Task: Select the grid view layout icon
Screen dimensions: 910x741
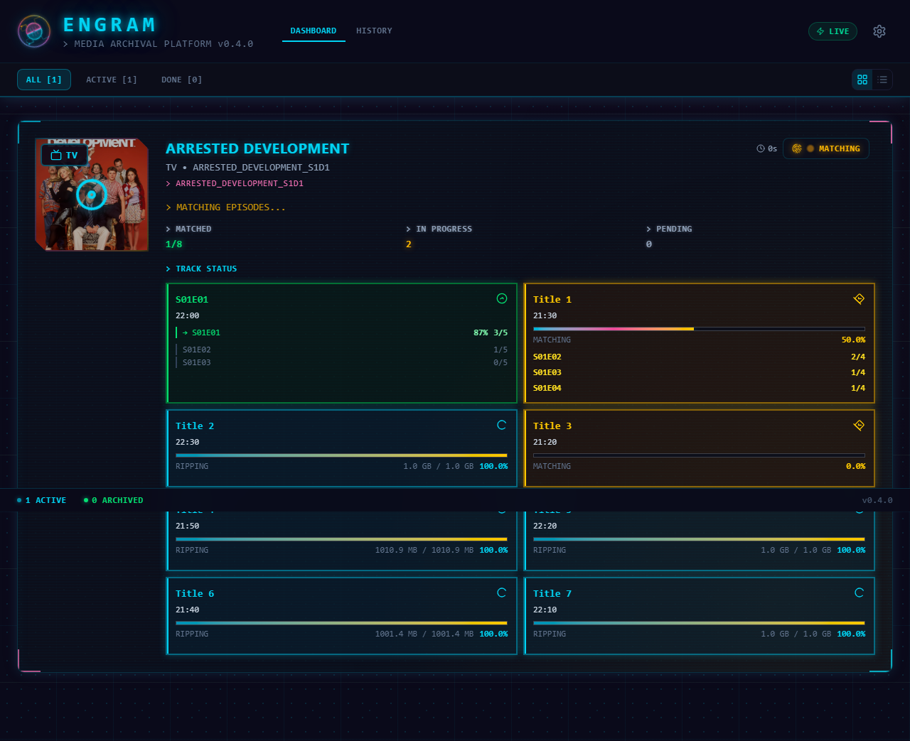Action: click(862, 80)
